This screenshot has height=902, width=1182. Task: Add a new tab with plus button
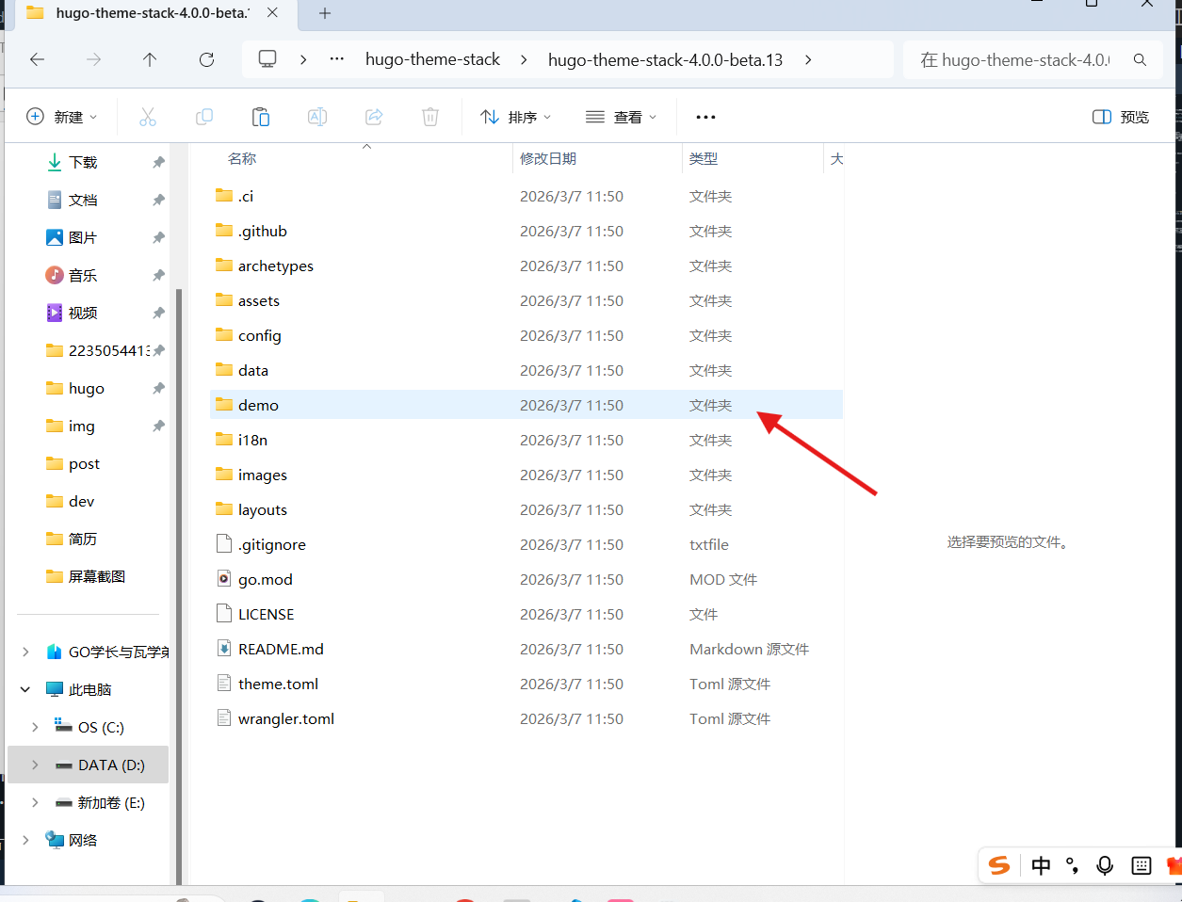pos(325,13)
